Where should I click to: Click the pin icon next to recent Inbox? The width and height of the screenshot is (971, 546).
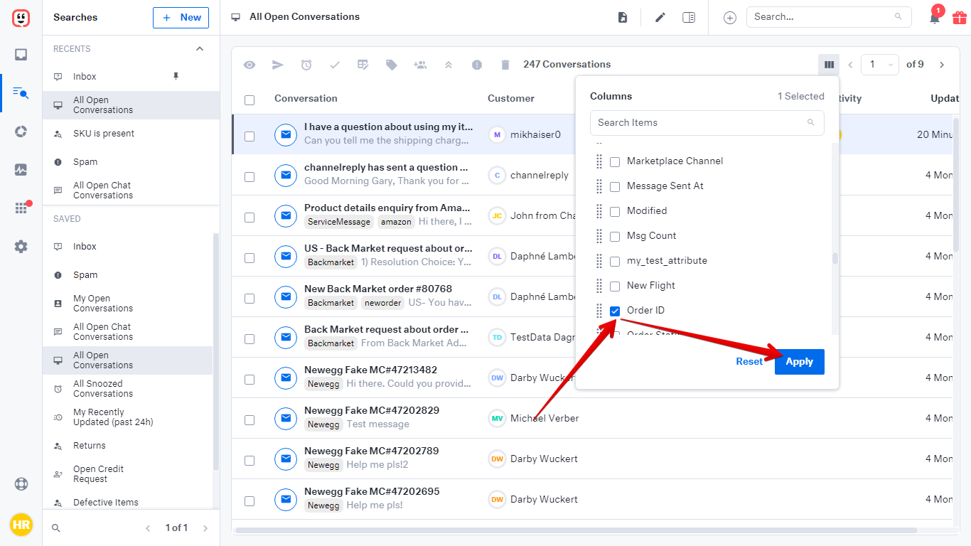[x=176, y=76]
